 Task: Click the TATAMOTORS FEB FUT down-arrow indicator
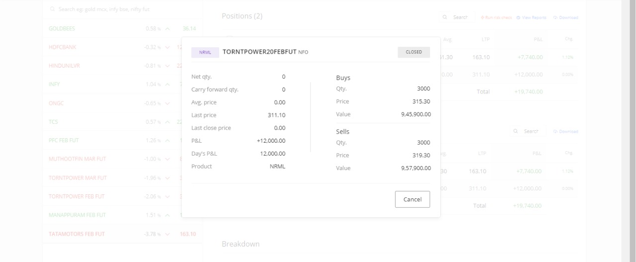[168, 234]
